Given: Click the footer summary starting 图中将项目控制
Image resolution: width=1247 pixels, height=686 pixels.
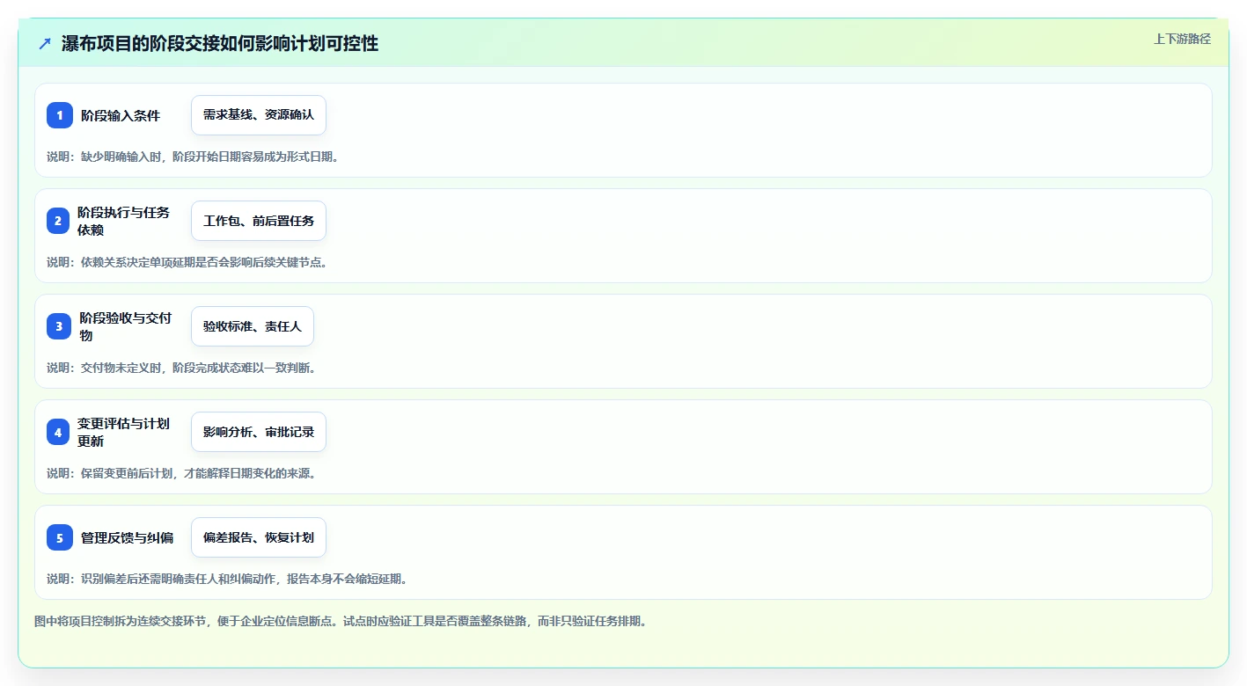Looking at the screenshot, I should 341,621.
